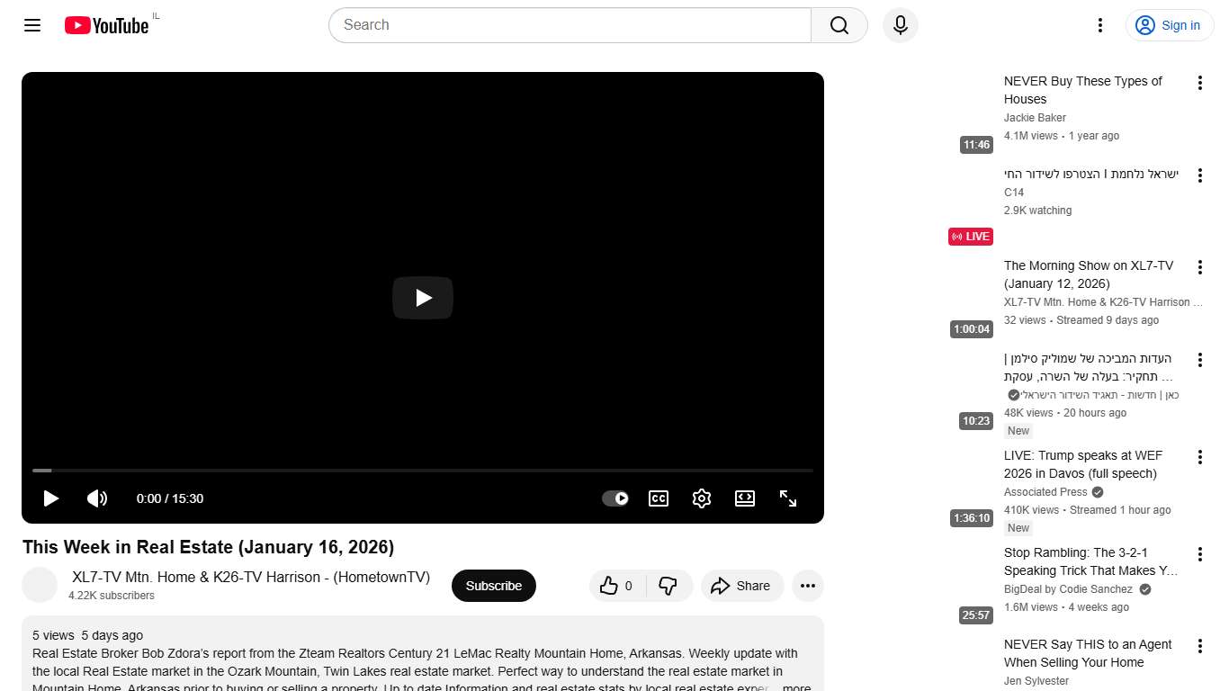
Task: Seek using the video progress bar
Action: (423, 471)
